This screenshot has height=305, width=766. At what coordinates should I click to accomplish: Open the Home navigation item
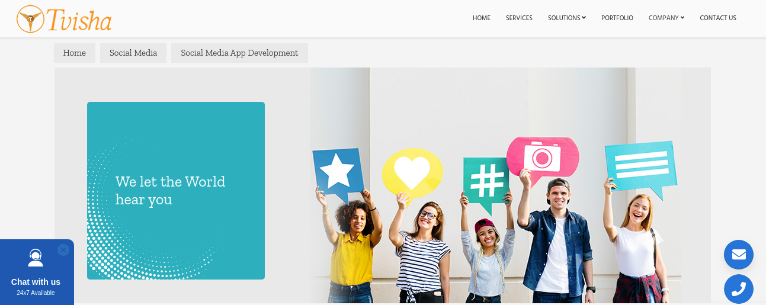(482, 18)
